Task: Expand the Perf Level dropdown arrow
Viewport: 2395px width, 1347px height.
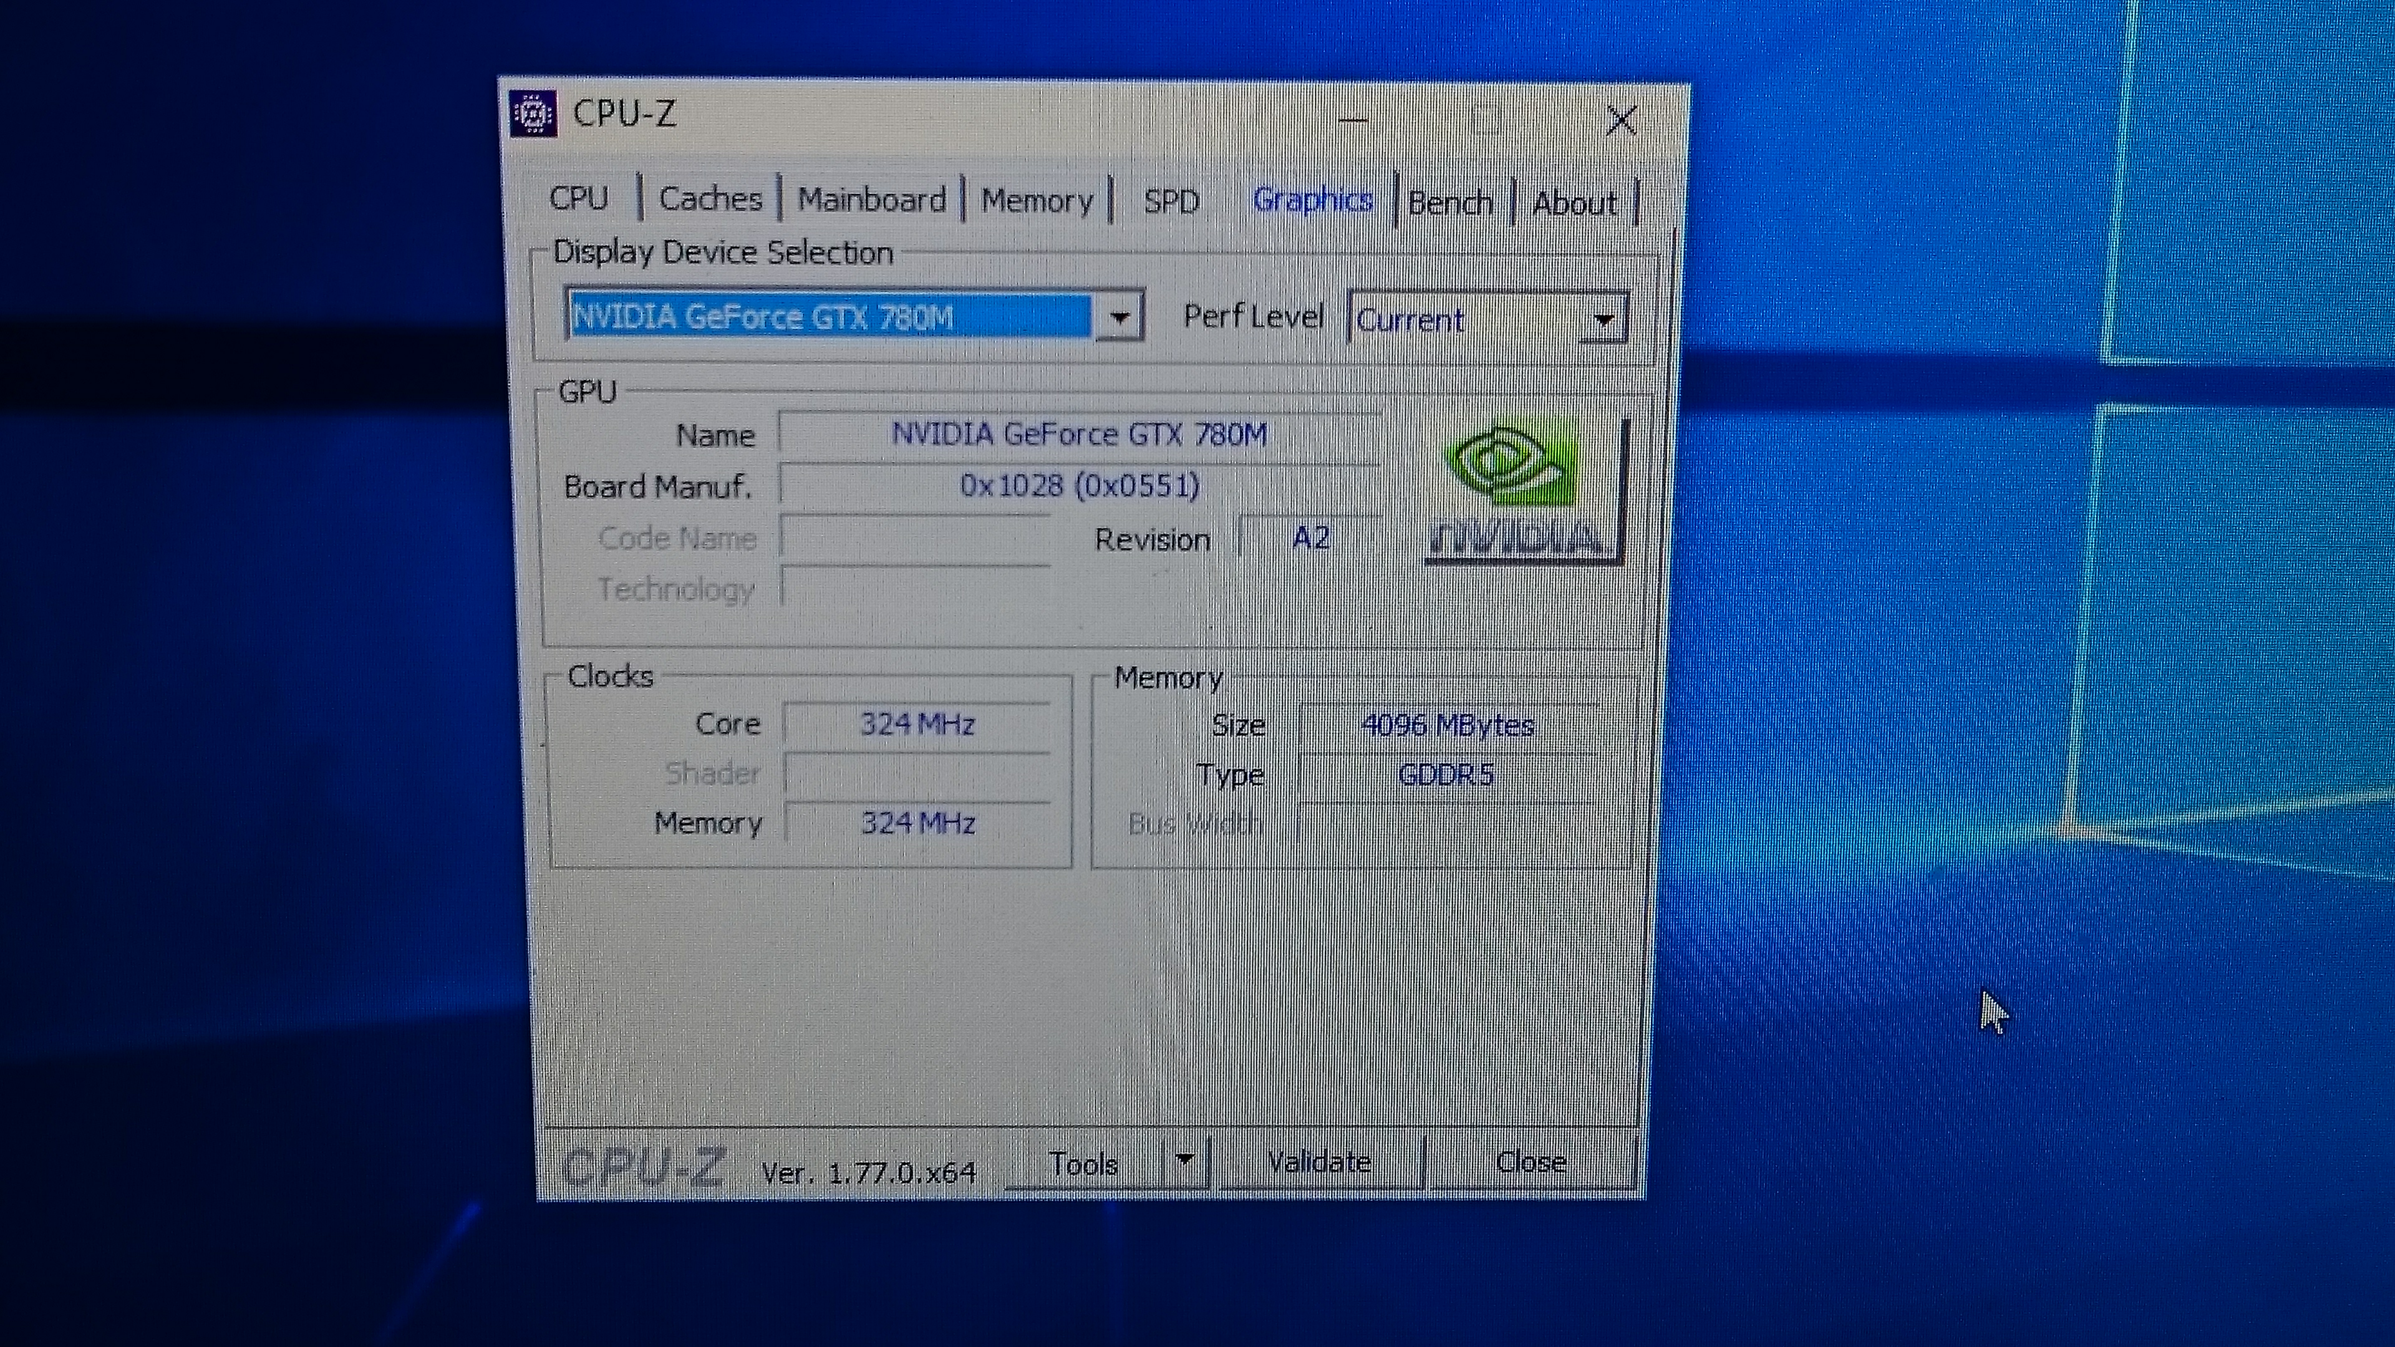Action: pos(1603,320)
